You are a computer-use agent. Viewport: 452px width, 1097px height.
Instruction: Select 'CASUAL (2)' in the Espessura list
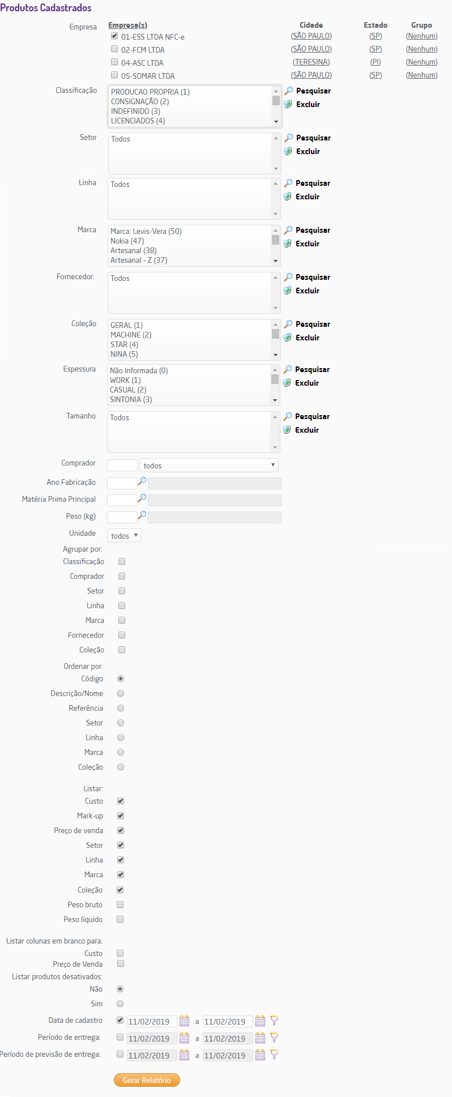(x=128, y=390)
